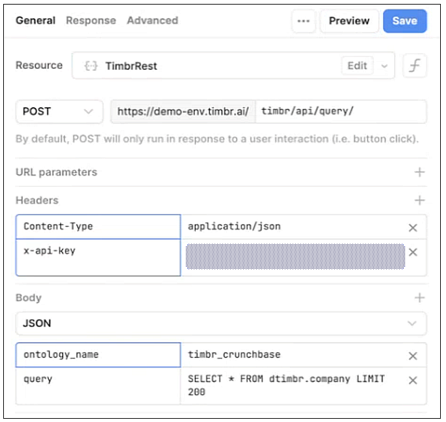The width and height of the screenshot is (446, 422).
Task: Click the Body section label
Action: [29, 298]
